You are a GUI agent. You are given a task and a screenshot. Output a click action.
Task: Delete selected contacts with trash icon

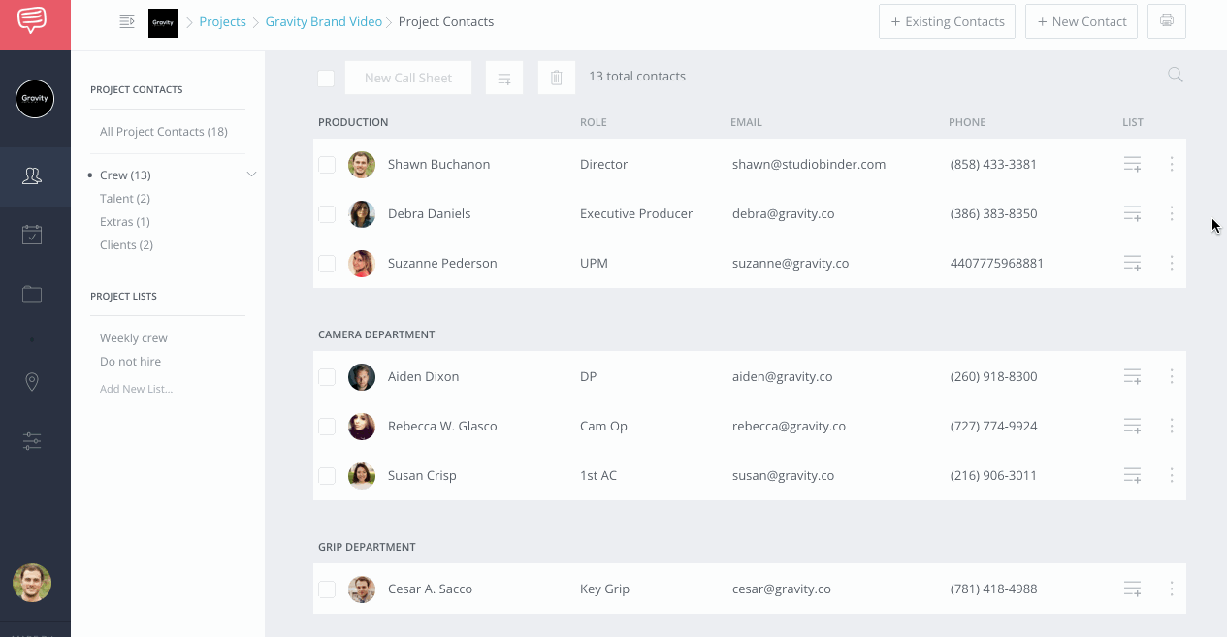(x=557, y=78)
